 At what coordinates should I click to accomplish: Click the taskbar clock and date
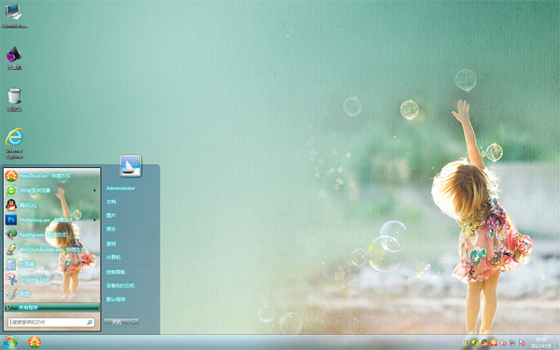pos(540,343)
